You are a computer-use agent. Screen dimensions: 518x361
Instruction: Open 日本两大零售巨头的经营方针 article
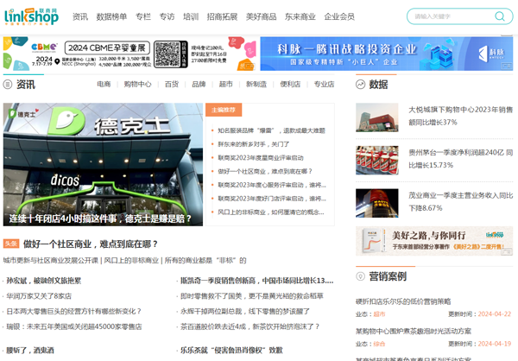coord(74,312)
